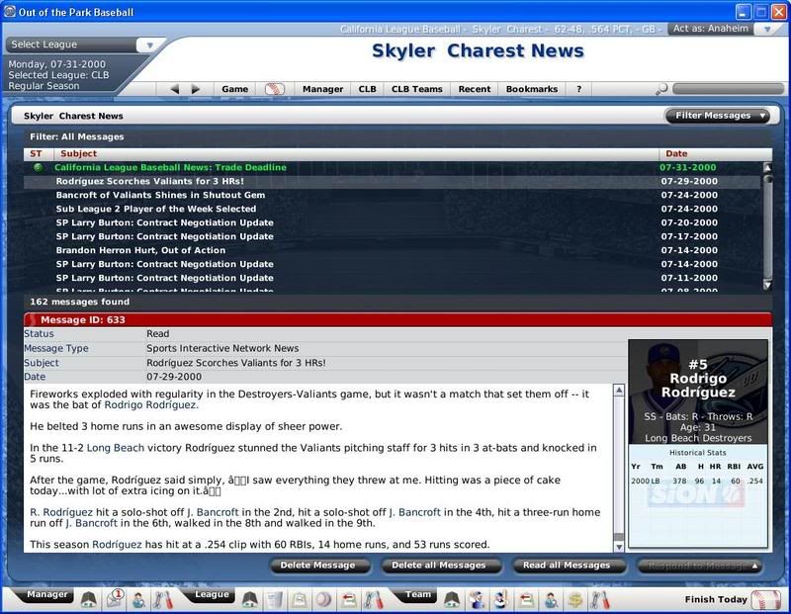The image size is (791, 614).
Task: Open the transactions arrow icon in League group
Action: point(349,600)
